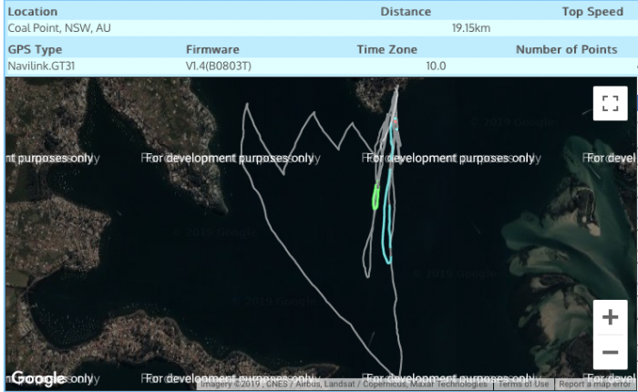
Task: Click the GPS Type header
Action: [x=35, y=49]
